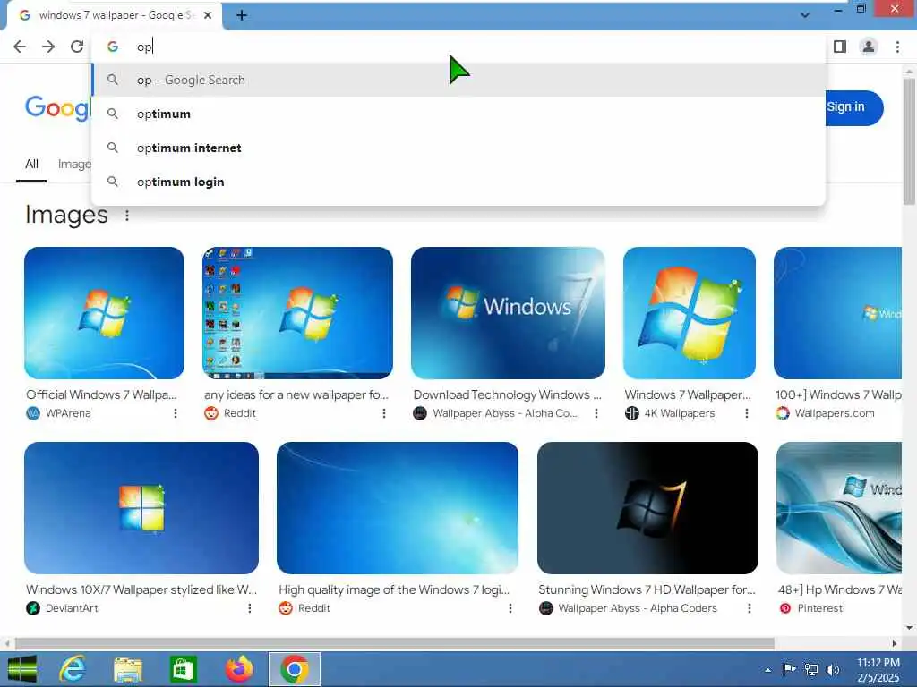Click the '100+] Windows 7 Wallp' title
The height and width of the screenshot is (687, 917).
838,394
